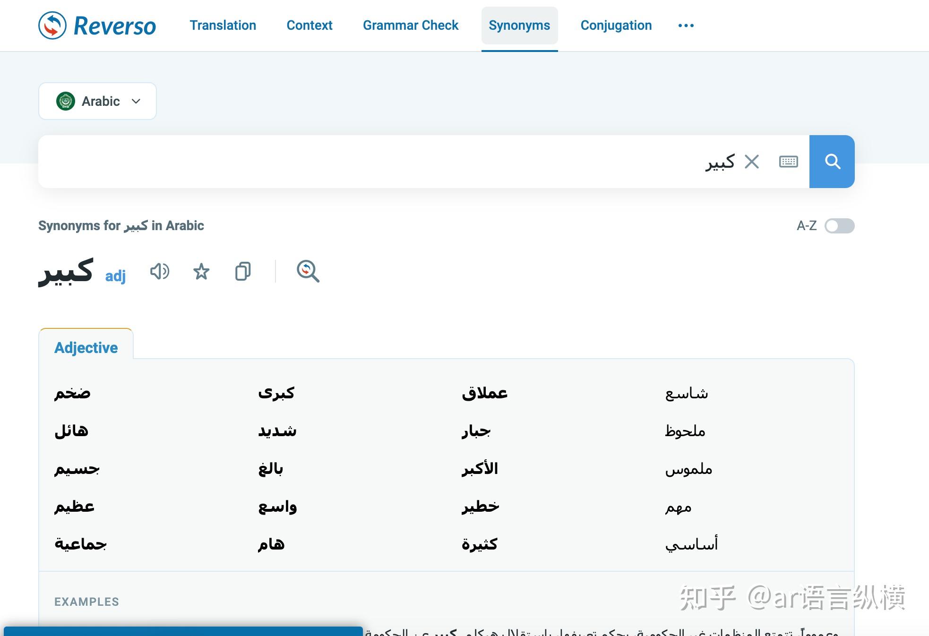The width and height of the screenshot is (929, 636).
Task: Open the three dots more menu
Action: (x=686, y=26)
